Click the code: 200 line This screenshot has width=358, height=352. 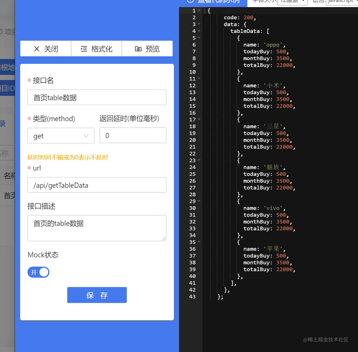click(240, 18)
